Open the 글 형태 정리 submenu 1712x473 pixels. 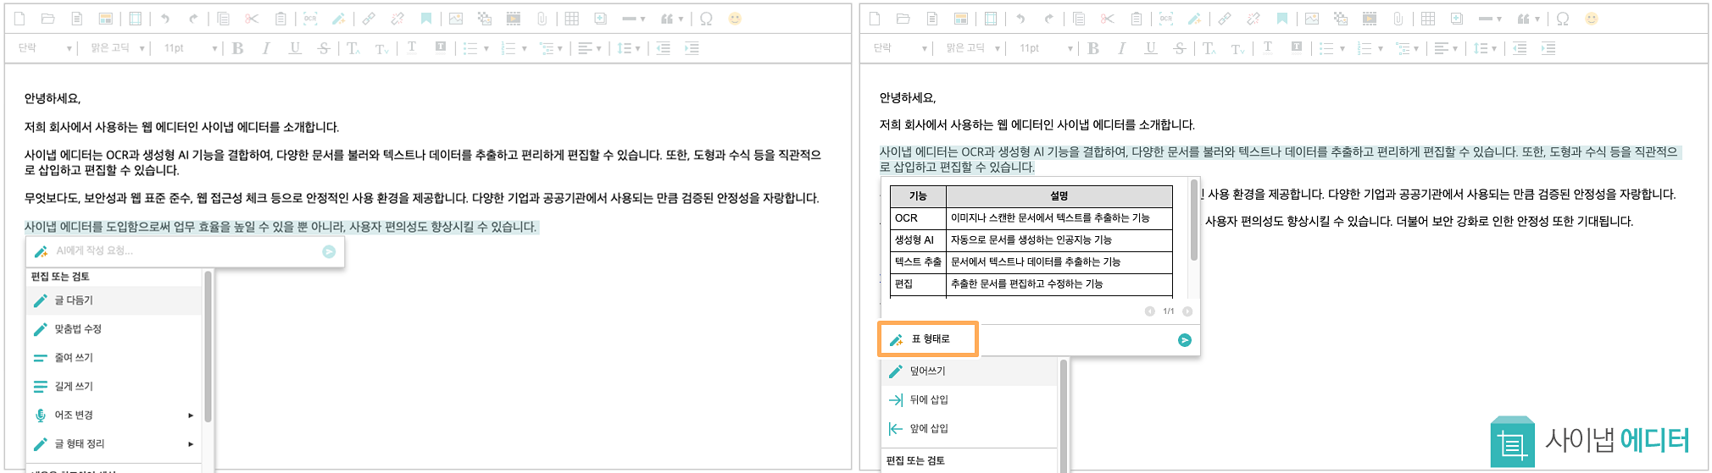point(114,444)
